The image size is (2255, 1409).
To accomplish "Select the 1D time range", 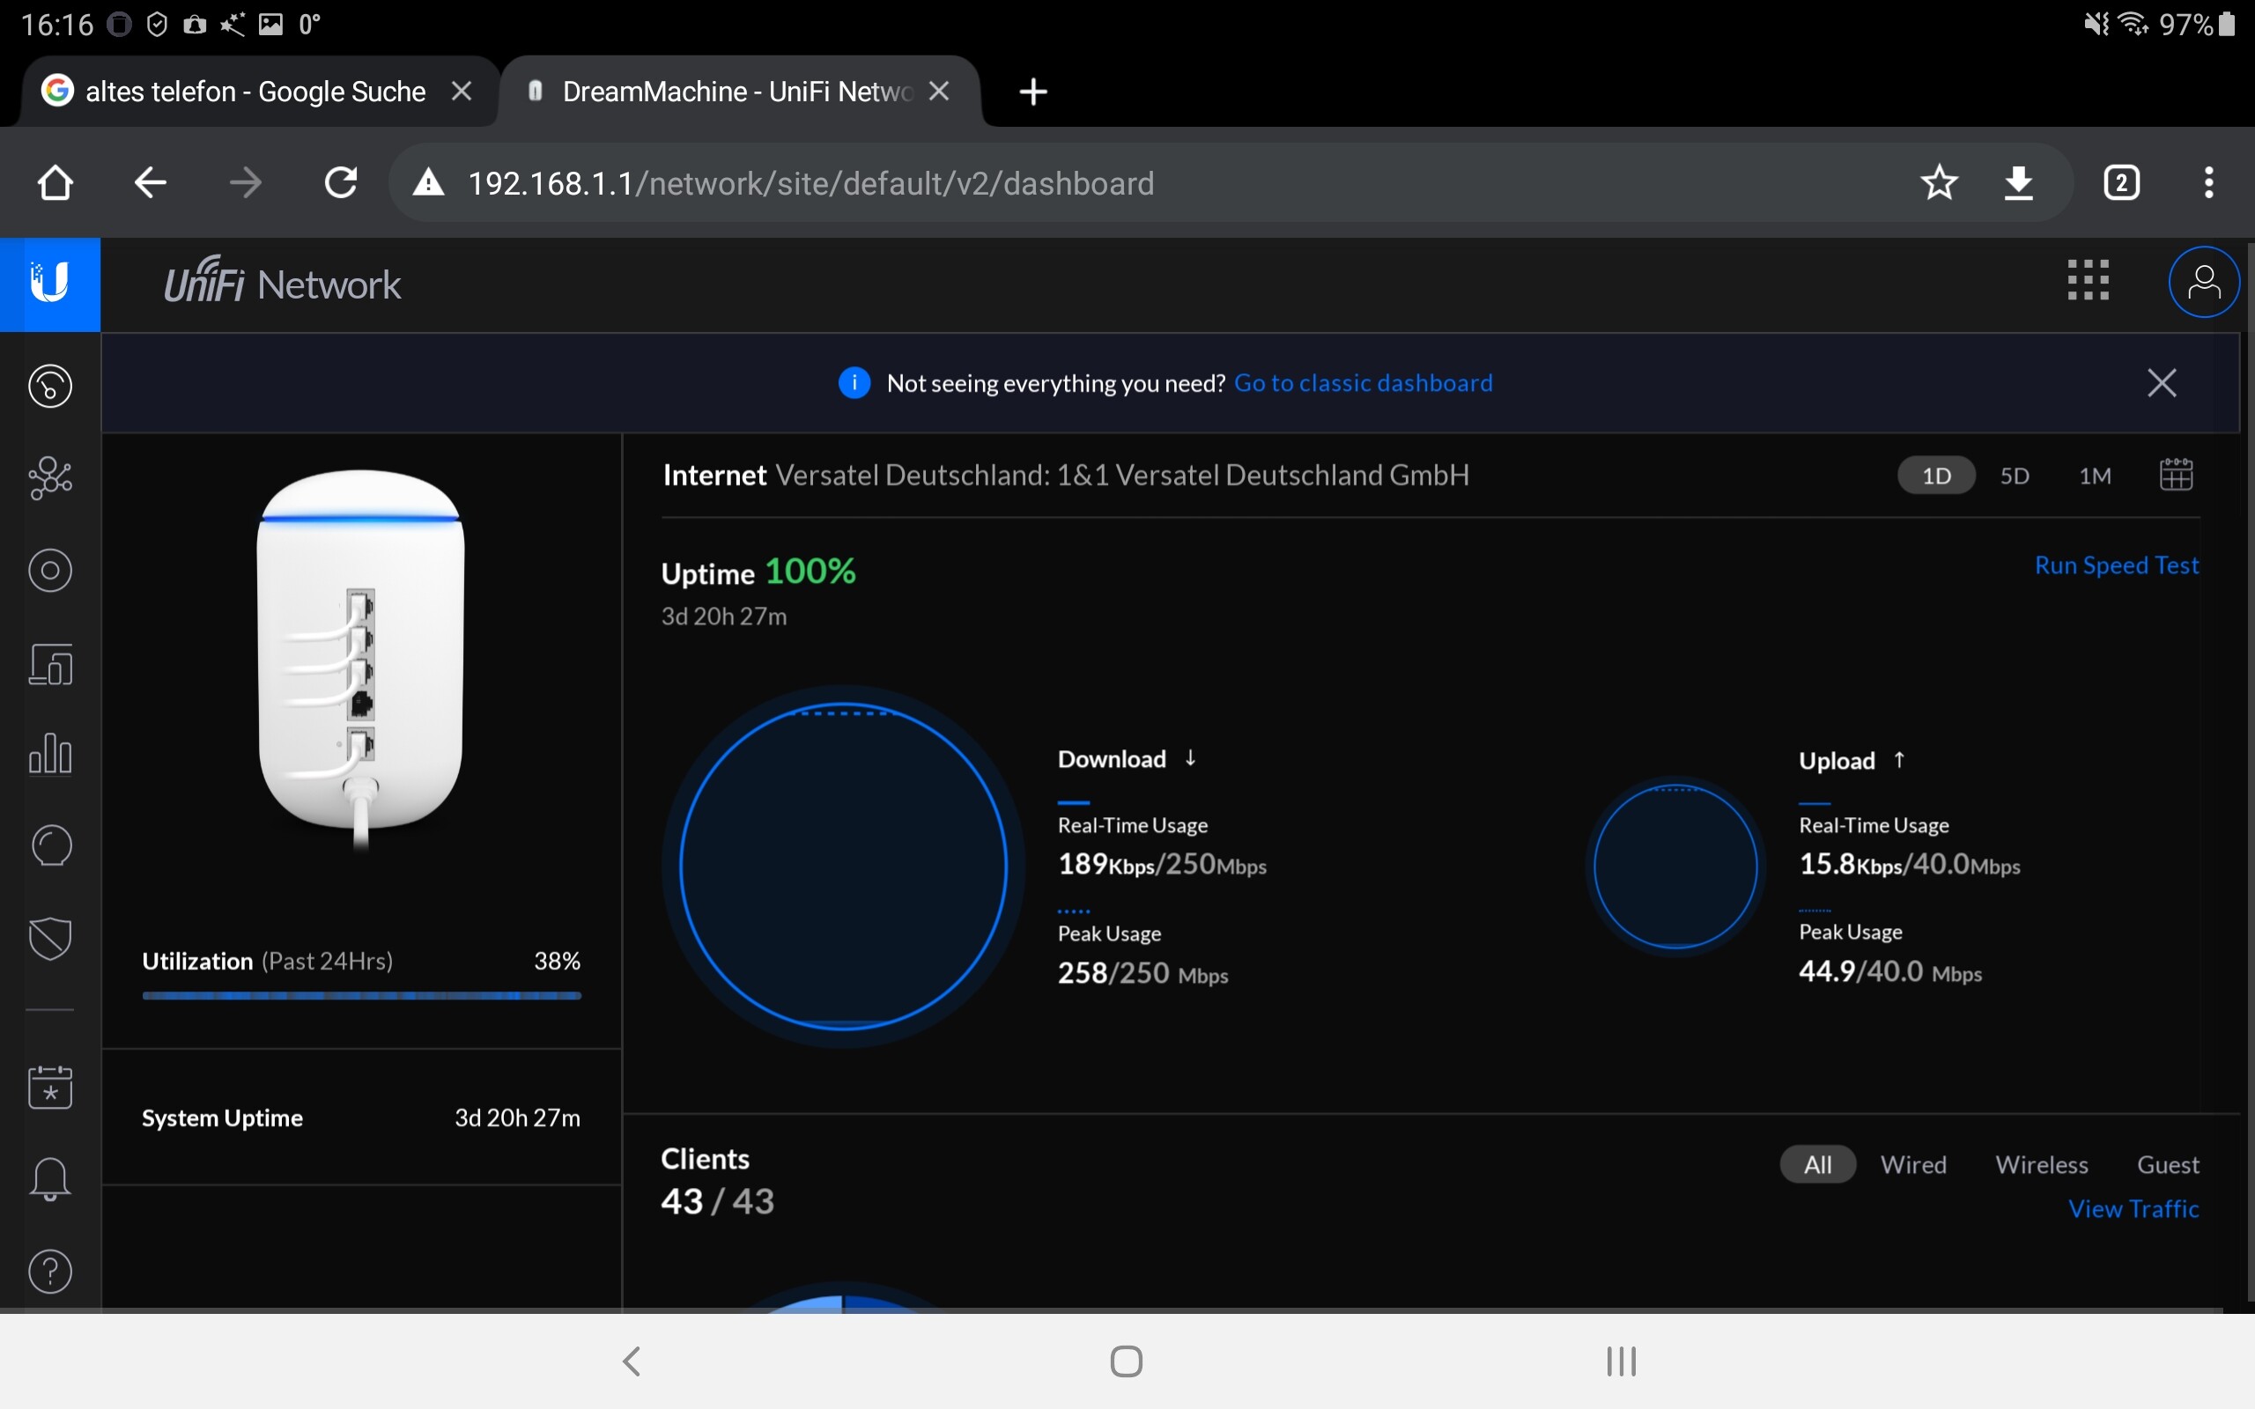I will [x=1936, y=476].
